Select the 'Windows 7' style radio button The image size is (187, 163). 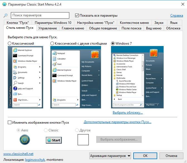[113, 44]
